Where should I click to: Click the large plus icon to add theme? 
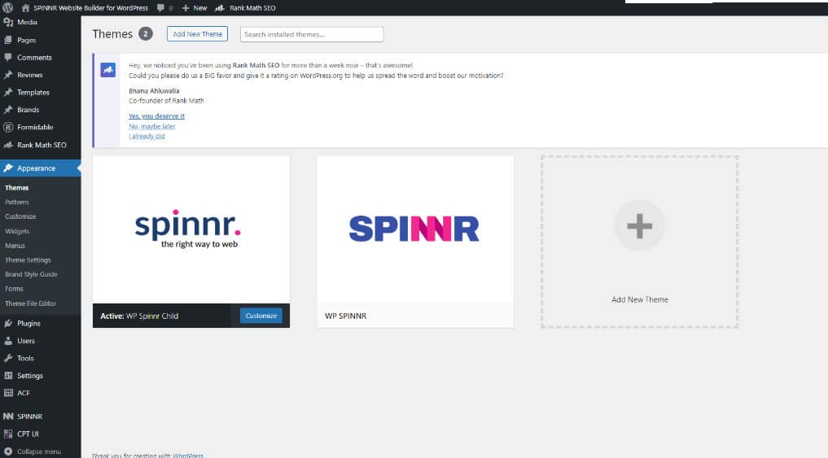click(639, 225)
